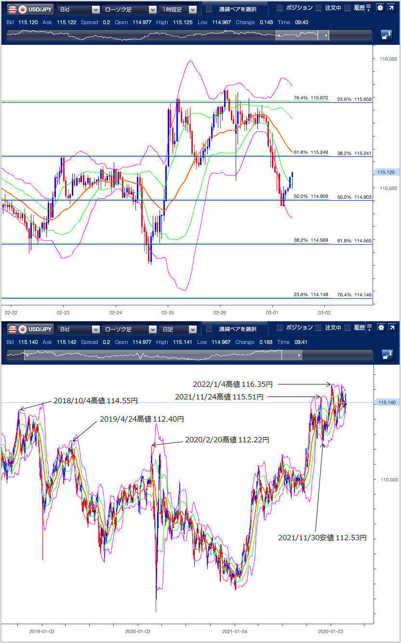Enable ポジション checkbox on the hourly chart
This screenshot has width=401, height=643.
click(x=280, y=8)
